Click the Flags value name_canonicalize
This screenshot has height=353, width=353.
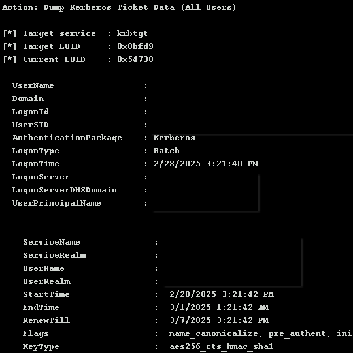213,333
